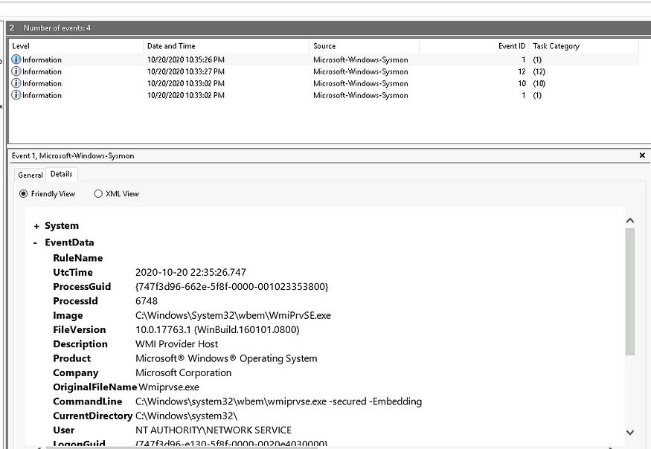Switch to the Details tab
Viewport: 651px width, 449px height.
click(x=62, y=174)
